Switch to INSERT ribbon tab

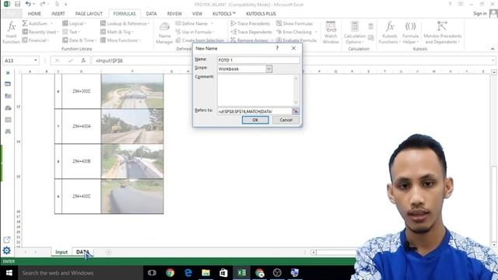pyautogui.click(x=58, y=14)
